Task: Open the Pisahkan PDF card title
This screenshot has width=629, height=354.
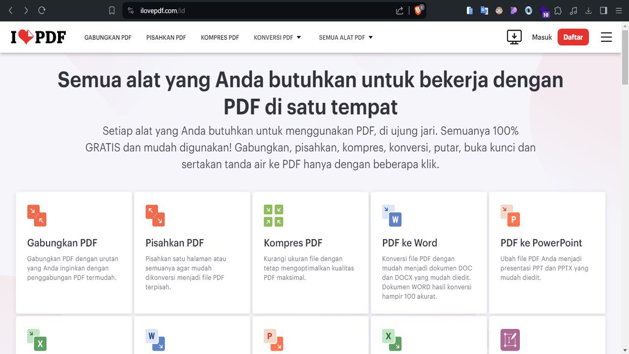Action: (174, 243)
